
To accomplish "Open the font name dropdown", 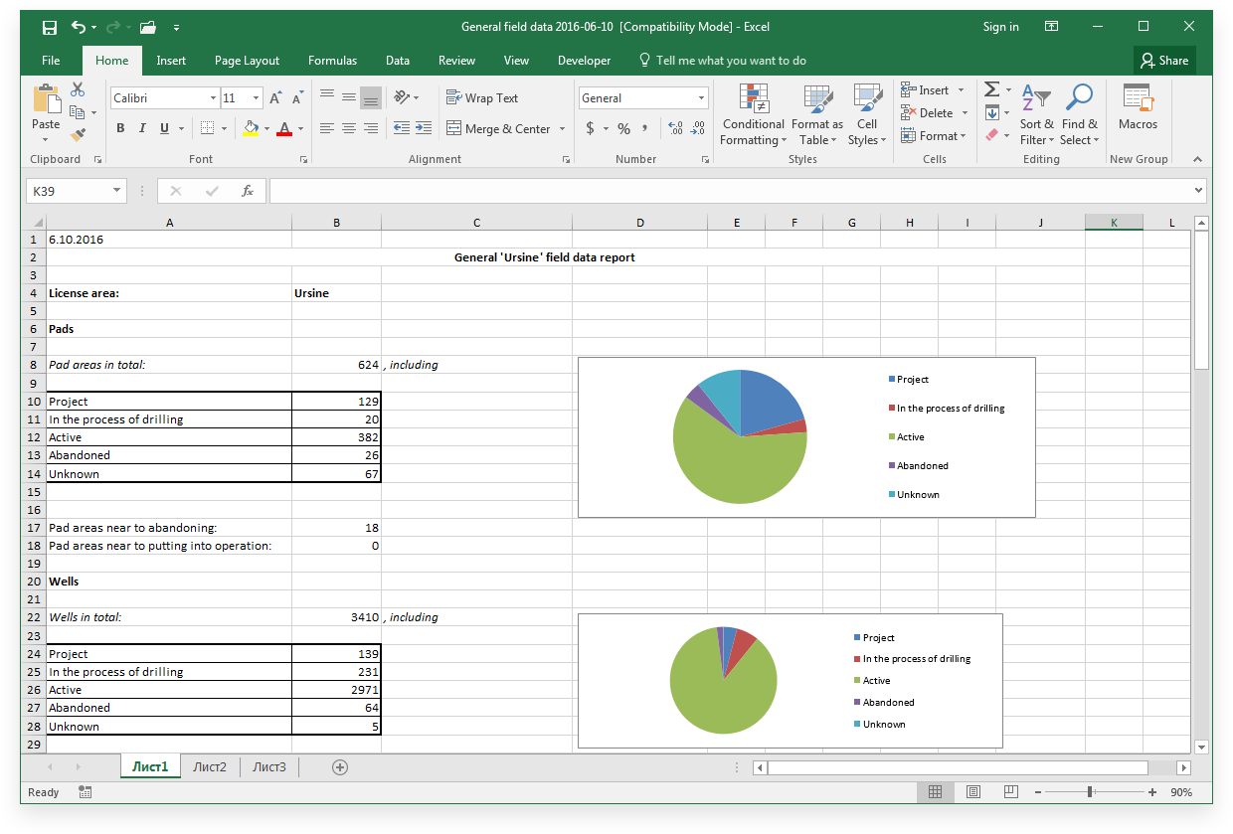I will pyautogui.click(x=213, y=98).
